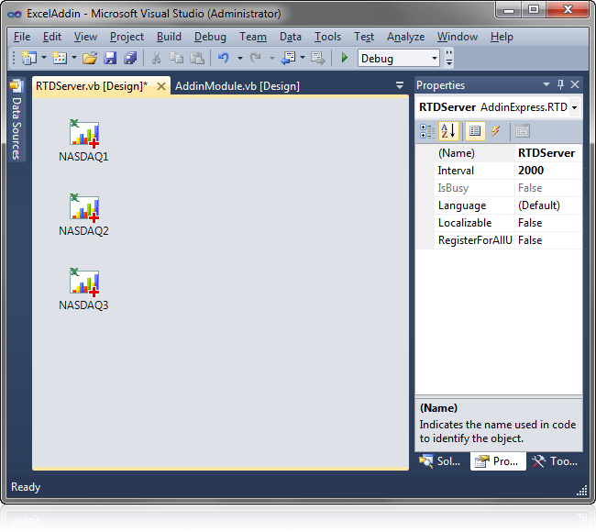The width and height of the screenshot is (596, 532).
Task: Open the Add New Item dropdown arrow
Action: point(74,58)
